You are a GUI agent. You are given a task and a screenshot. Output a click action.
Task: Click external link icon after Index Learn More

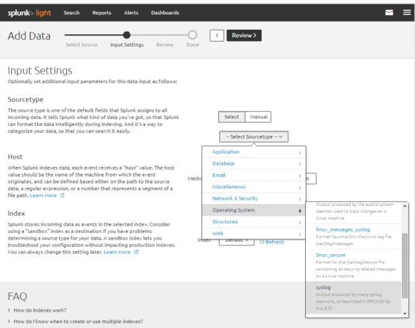coord(136,252)
